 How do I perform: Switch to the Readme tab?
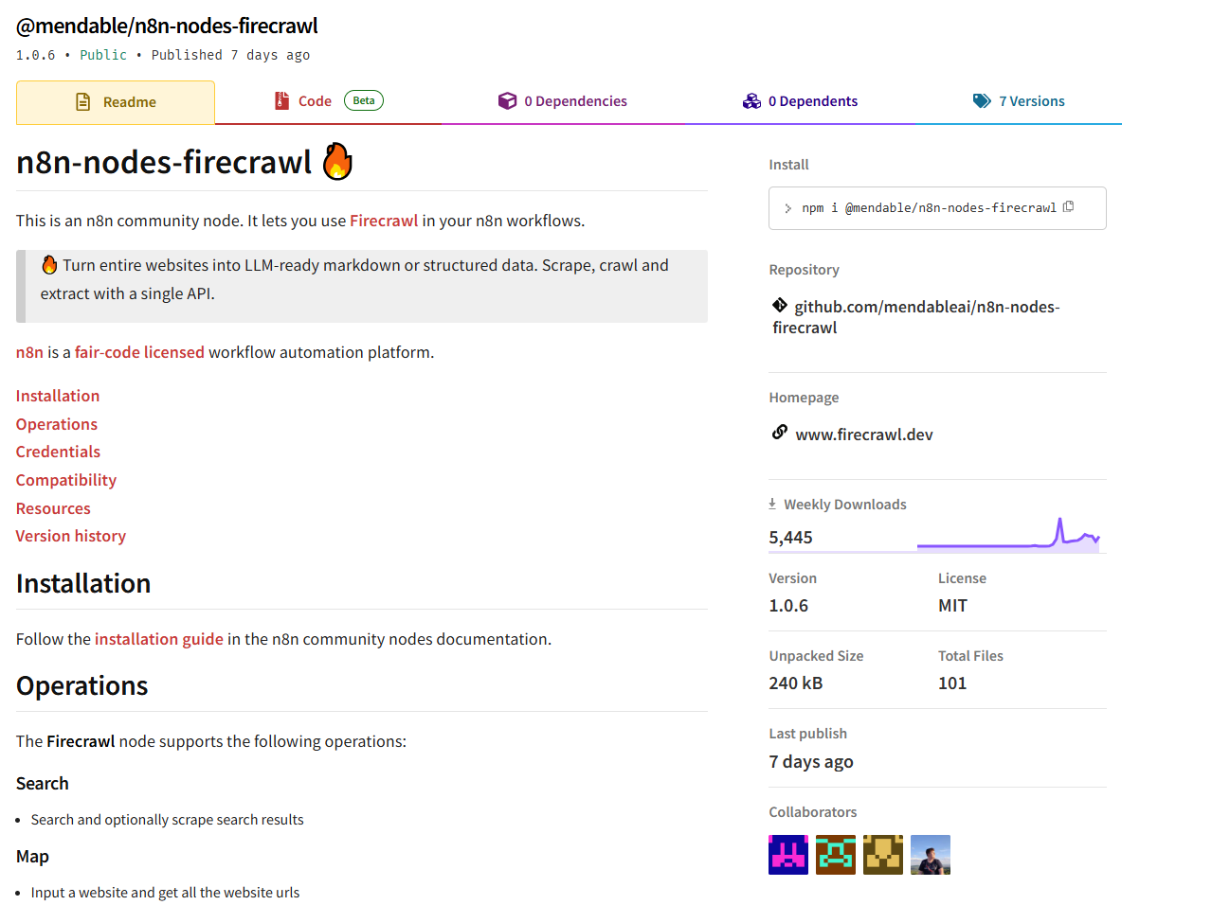(x=116, y=102)
